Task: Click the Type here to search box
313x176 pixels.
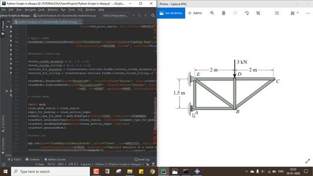Action: 50,172
